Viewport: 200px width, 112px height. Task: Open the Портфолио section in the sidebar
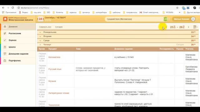(18, 61)
